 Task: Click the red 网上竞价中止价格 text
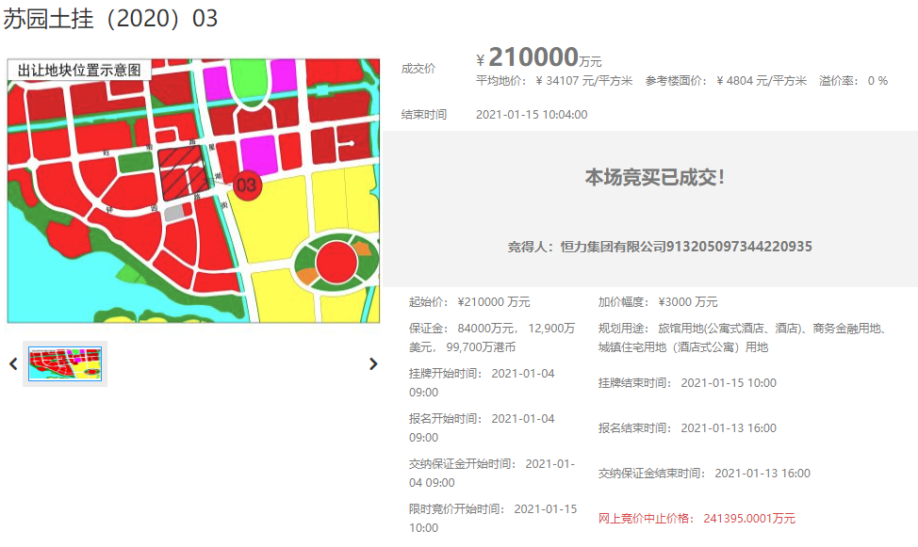(697, 519)
